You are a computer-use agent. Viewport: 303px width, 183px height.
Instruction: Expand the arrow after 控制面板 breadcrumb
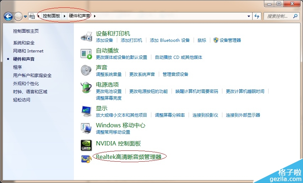click(64, 16)
